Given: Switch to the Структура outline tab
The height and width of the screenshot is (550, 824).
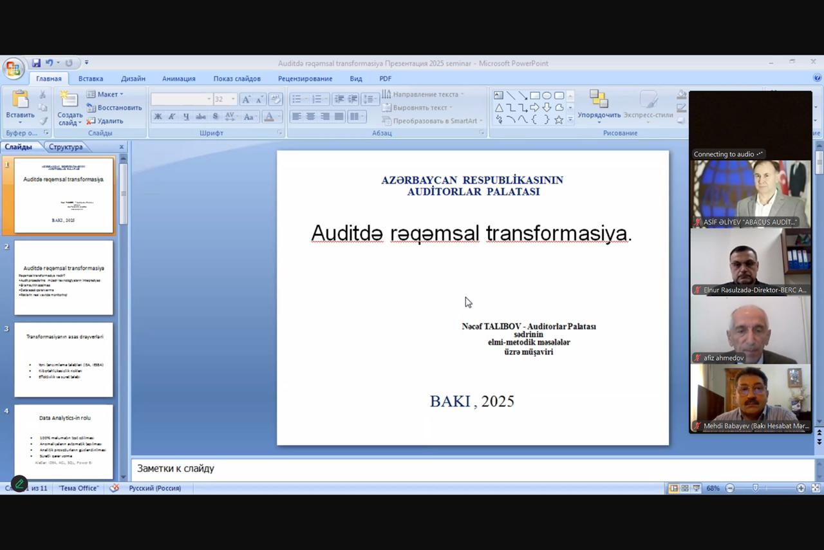Looking at the screenshot, I should (x=66, y=147).
